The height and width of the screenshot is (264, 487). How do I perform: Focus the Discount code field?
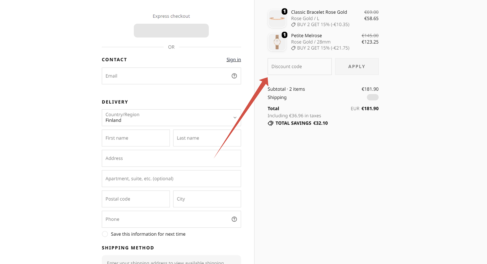point(300,66)
